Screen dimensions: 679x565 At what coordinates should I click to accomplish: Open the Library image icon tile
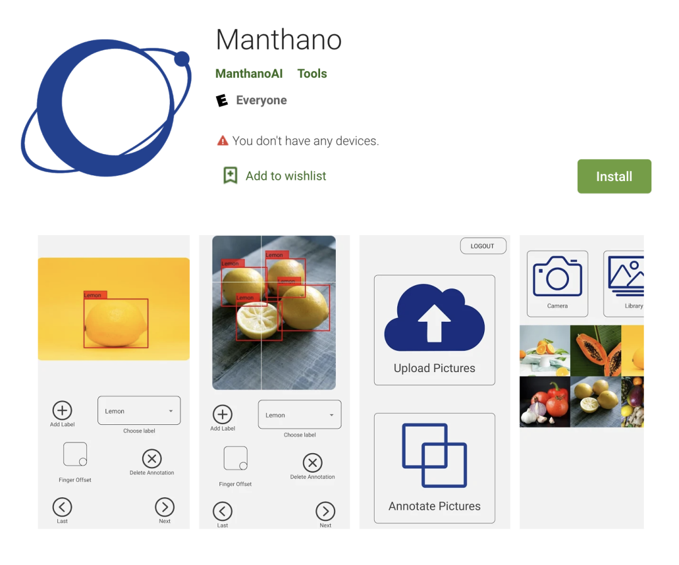(624, 283)
